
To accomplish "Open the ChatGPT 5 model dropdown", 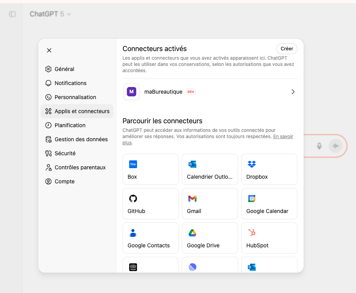I will coord(50,14).
